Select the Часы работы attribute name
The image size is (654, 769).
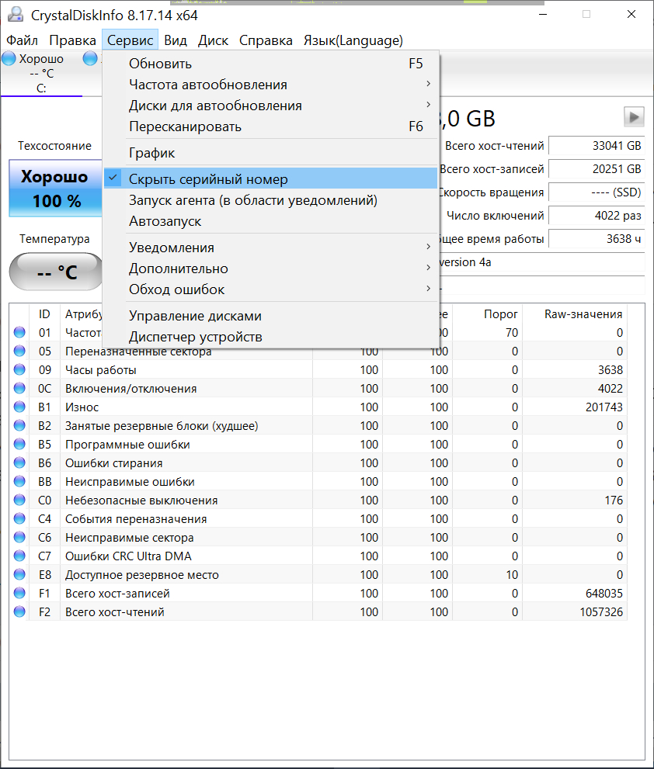(101, 370)
